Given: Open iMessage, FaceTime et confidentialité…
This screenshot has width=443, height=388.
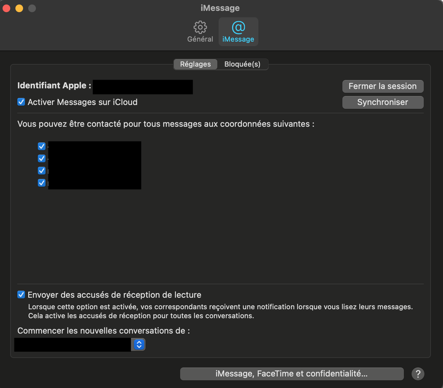Looking at the screenshot, I should click(x=292, y=374).
